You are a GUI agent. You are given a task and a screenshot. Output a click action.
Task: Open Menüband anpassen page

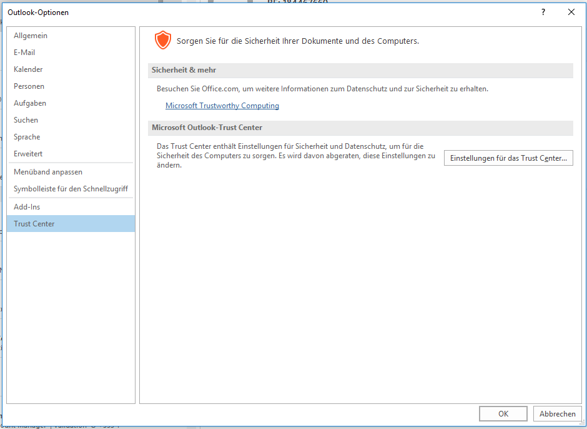tap(48, 172)
